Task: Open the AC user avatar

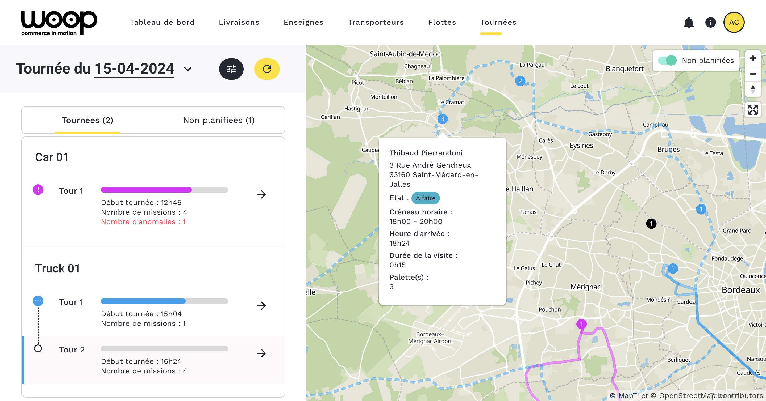Action: 734,22
